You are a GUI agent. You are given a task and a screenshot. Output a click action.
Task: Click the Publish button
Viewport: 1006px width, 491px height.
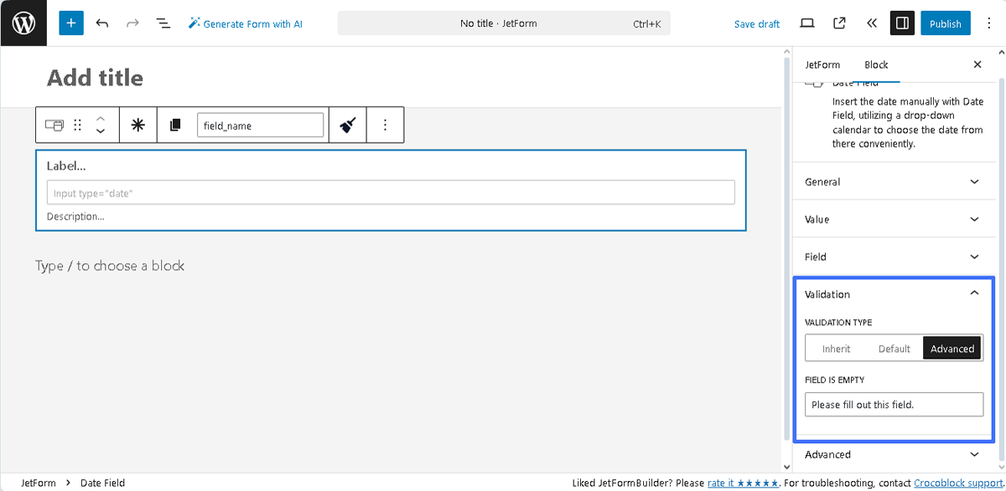[945, 23]
